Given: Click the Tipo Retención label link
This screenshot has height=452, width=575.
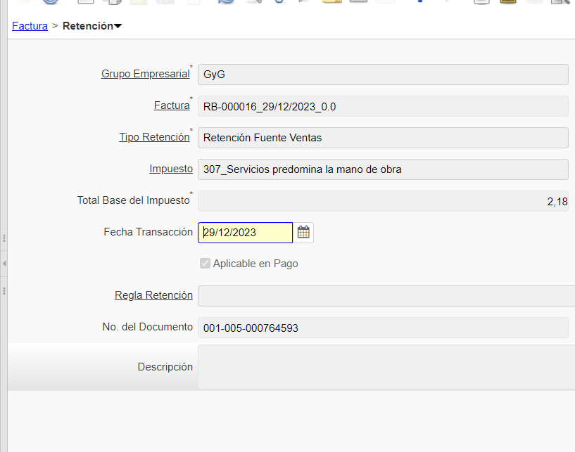Looking at the screenshot, I should pos(154,137).
